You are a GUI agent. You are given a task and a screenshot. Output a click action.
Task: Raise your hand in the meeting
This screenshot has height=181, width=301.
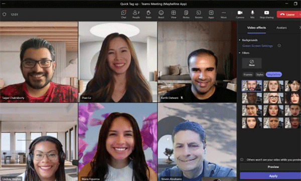coord(148,15)
